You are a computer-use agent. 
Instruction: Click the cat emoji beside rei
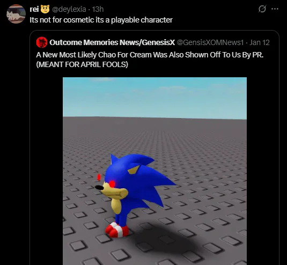pyautogui.click(x=45, y=9)
